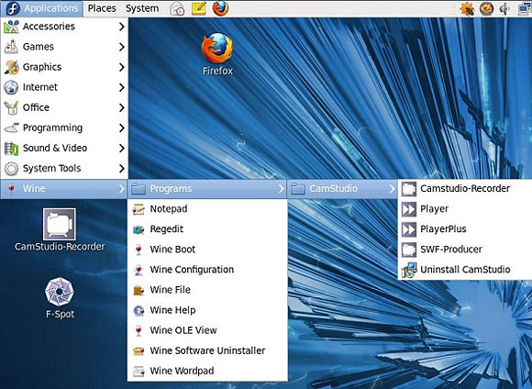Click the Games joystick icon
This screenshot has width=532, height=389.
(x=11, y=47)
